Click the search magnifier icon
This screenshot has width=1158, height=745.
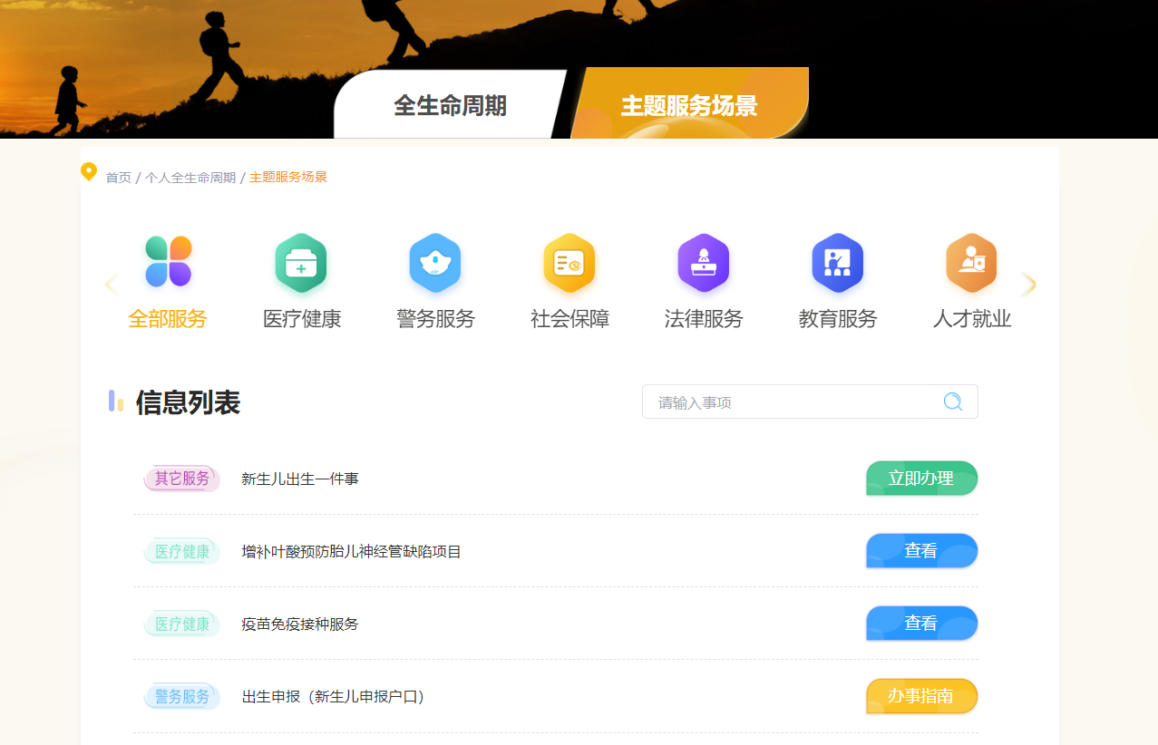pos(952,402)
